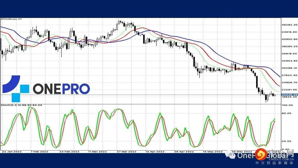298x168 pixels.
Task: Click the 40950.90 price axis label
Action: [x=290, y=39]
